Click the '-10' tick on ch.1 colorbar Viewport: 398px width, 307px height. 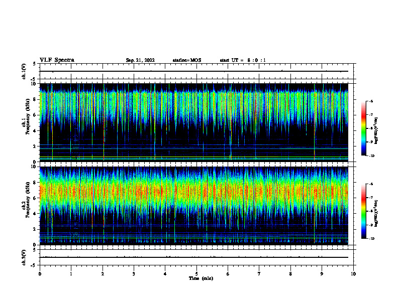pos(371,156)
